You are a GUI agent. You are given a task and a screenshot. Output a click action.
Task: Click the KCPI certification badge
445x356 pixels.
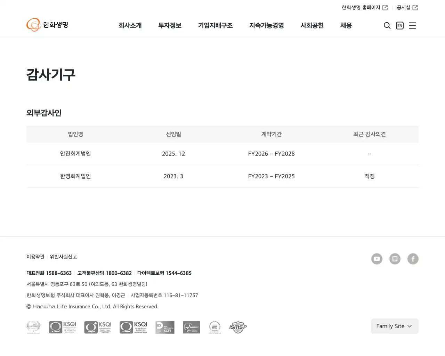165,327
